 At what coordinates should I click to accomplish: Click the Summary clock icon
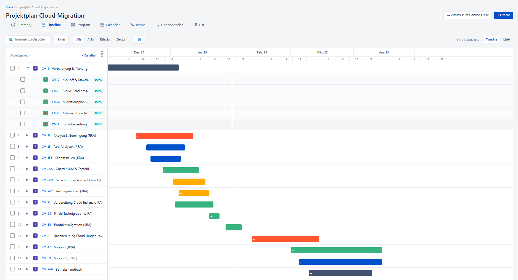point(13,25)
